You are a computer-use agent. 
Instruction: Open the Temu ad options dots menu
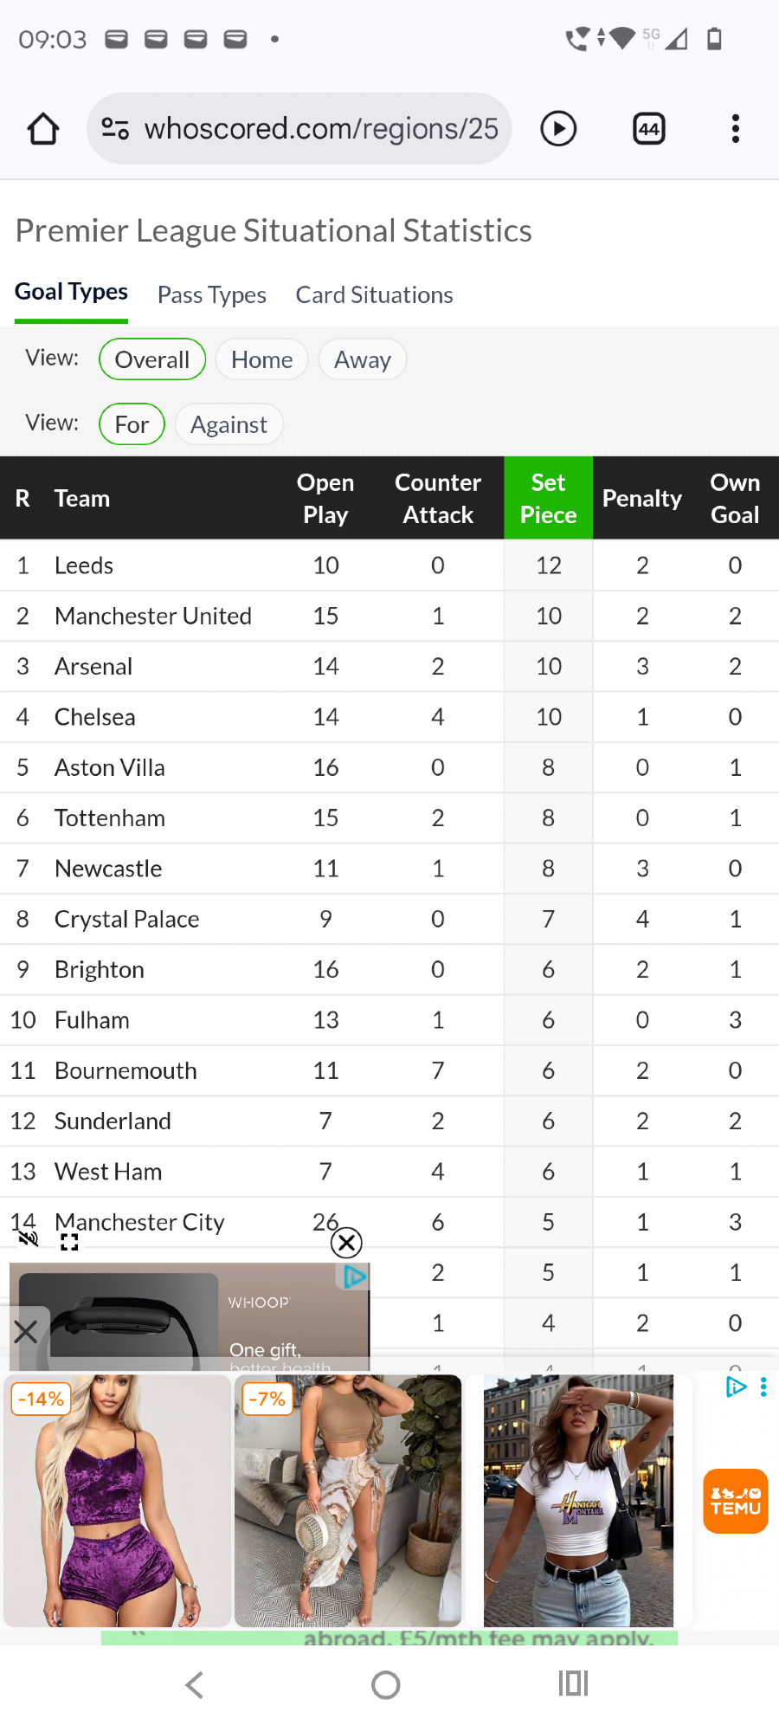(763, 1386)
